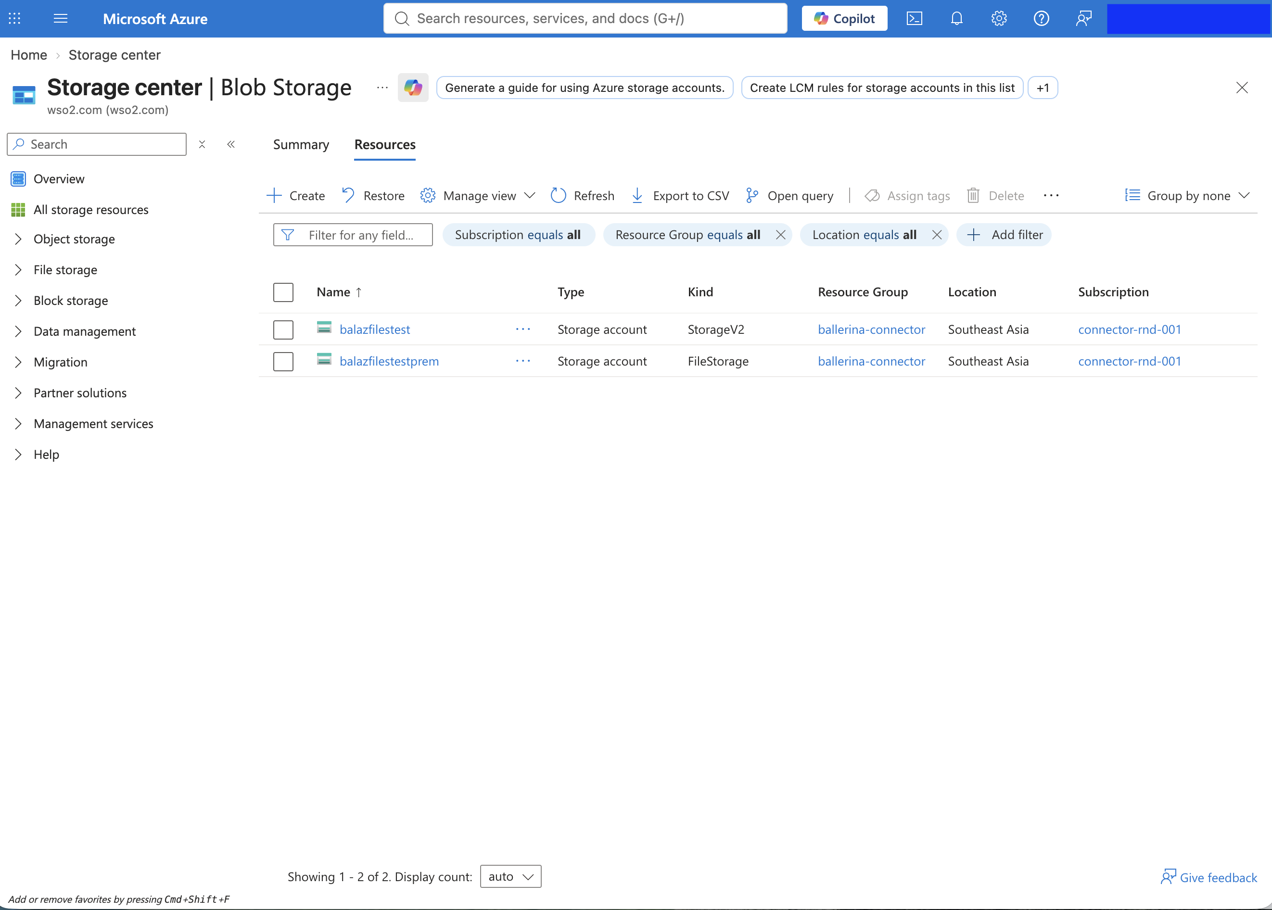Remove the Resource Group filter with its X
This screenshot has height=910, width=1272.
pos(781,235)
